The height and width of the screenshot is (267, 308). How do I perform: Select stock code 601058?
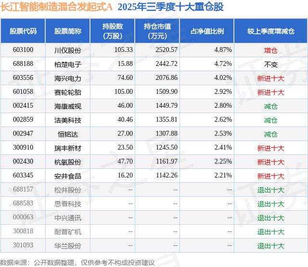coord(23,91)
